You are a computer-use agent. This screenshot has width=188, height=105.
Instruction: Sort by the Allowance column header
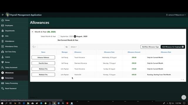pos(78,52)
